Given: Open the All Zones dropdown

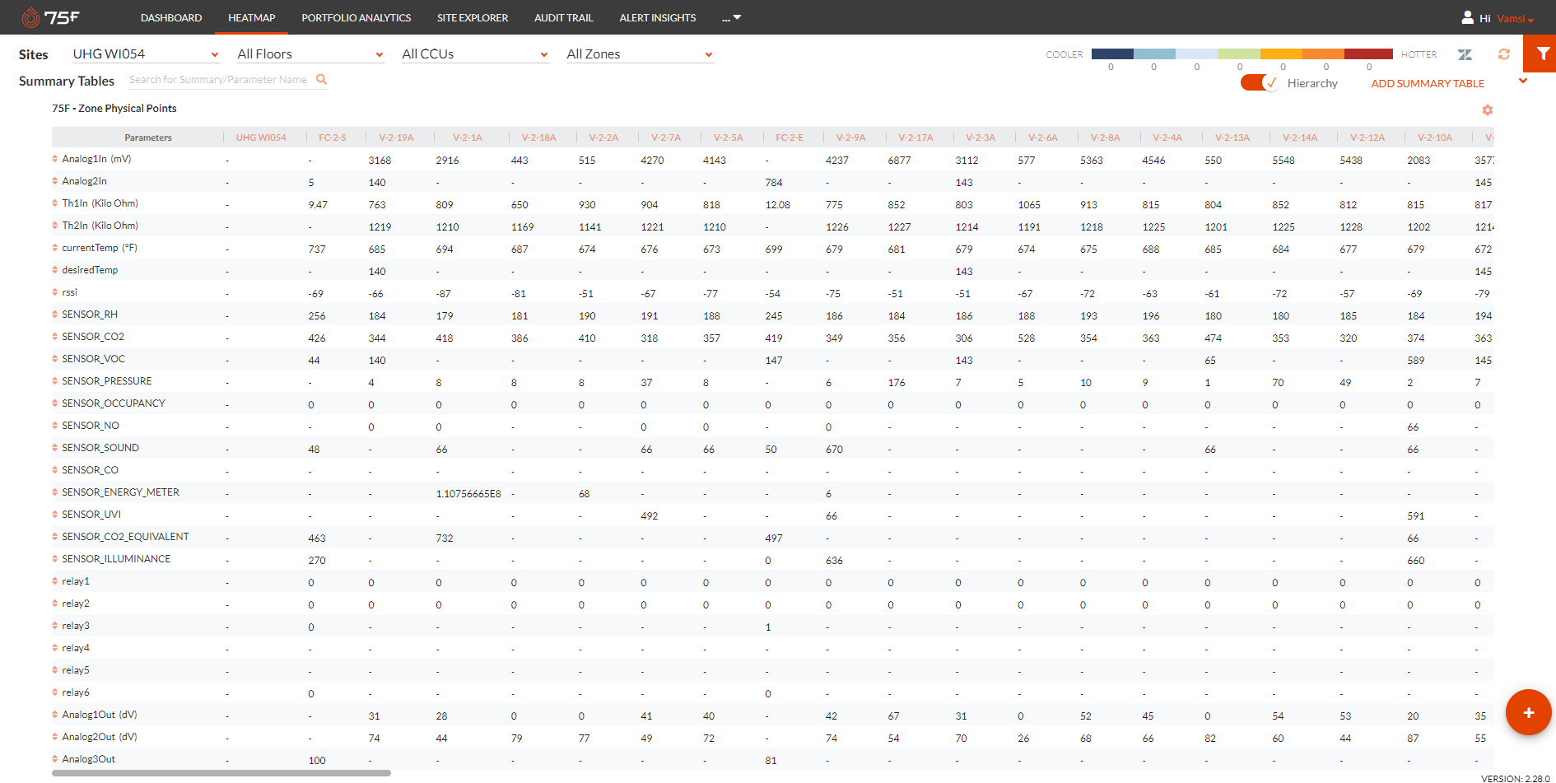Looking at the screenshot, I should click(x=640, y=54).
